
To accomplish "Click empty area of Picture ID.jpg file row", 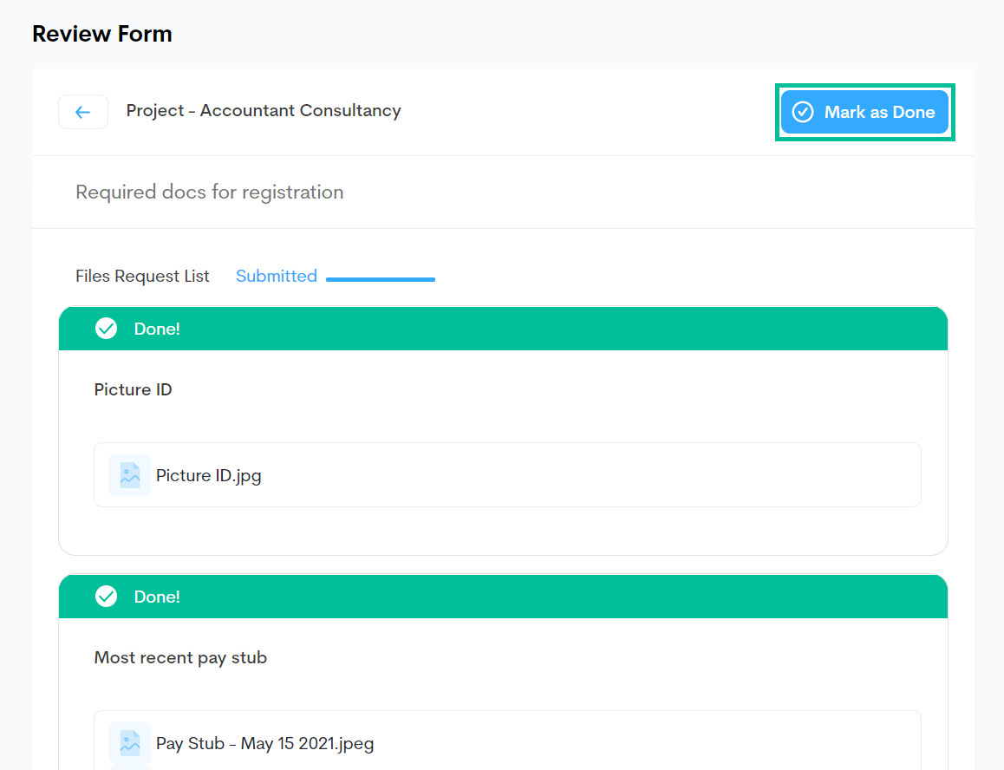I will (607, 475).
